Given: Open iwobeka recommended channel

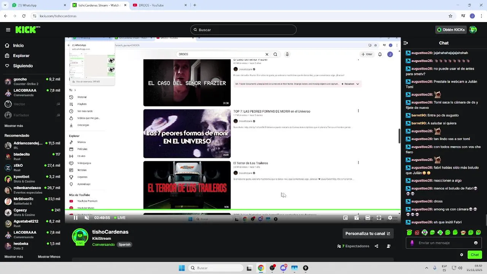Looking at the screenshot, I should (x=32, y=246).
